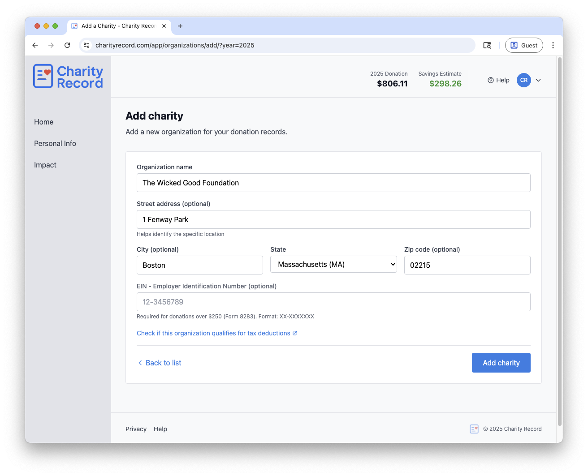
Task: Reload the page with the refresh icon
Action: 67,45
